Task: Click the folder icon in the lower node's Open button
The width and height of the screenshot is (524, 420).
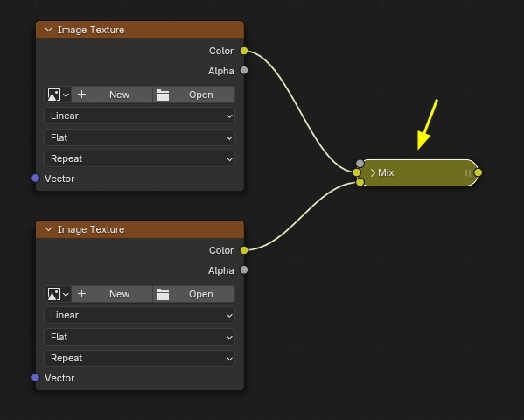Action: pos(163,294)
